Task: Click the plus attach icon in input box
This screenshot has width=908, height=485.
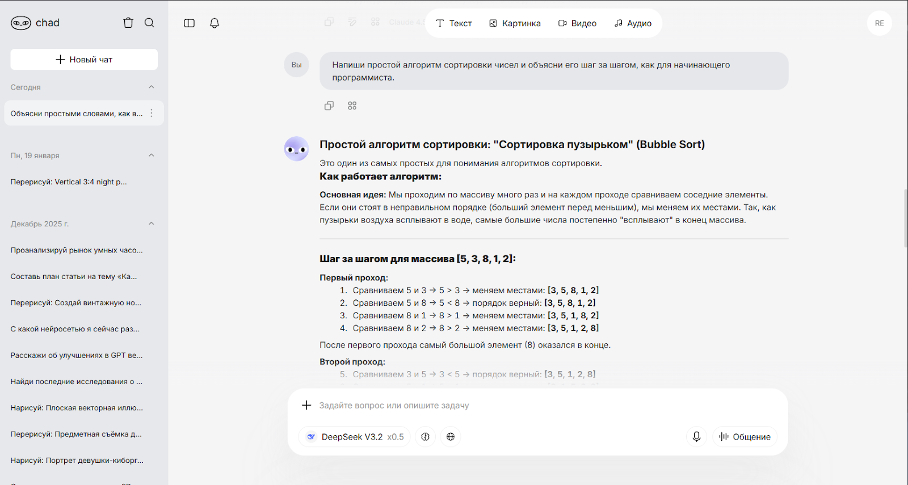Action: (306, 405)
